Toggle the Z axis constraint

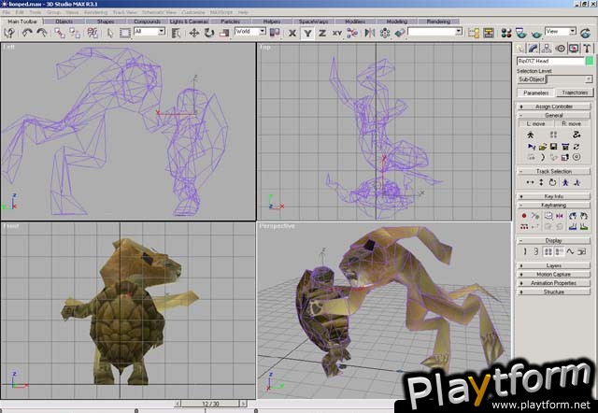pyautogui.click(x=322, y=34)
